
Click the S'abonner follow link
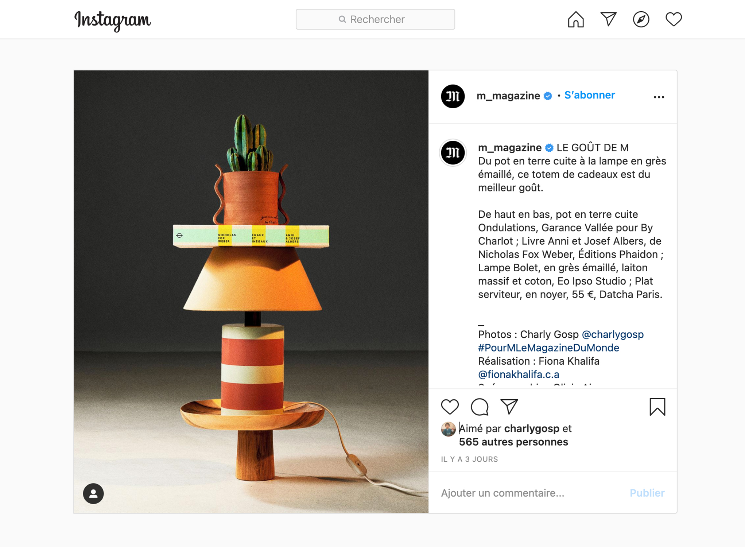[x=590, y=95]
